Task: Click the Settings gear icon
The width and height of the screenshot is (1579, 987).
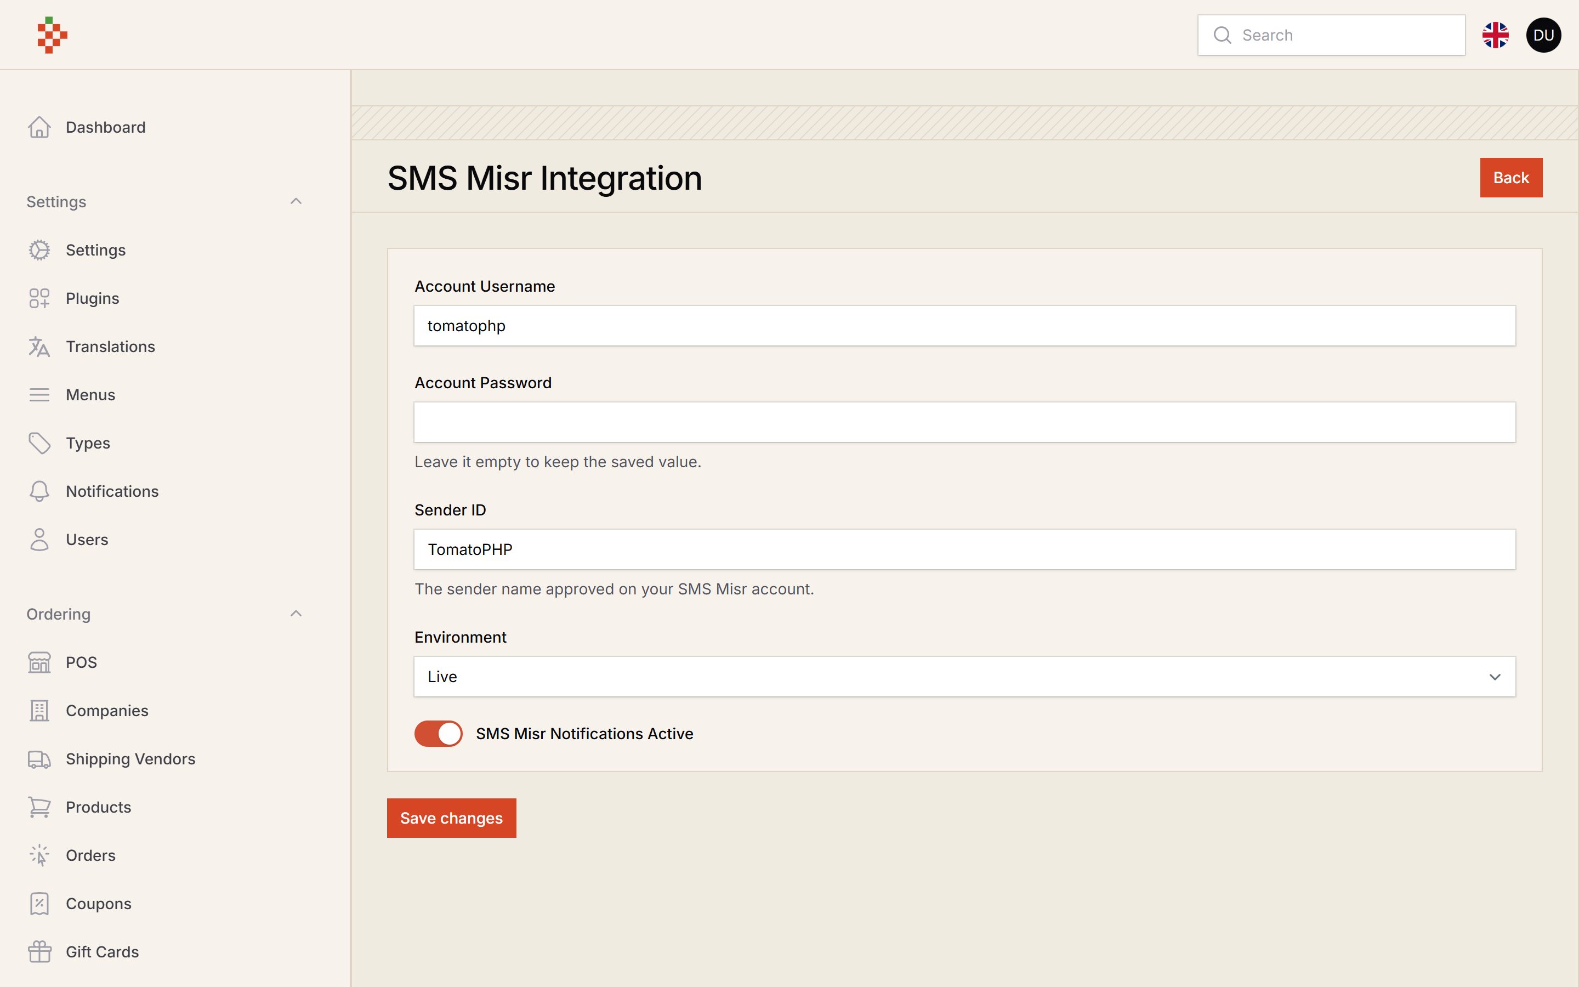Action: [39, 250]
